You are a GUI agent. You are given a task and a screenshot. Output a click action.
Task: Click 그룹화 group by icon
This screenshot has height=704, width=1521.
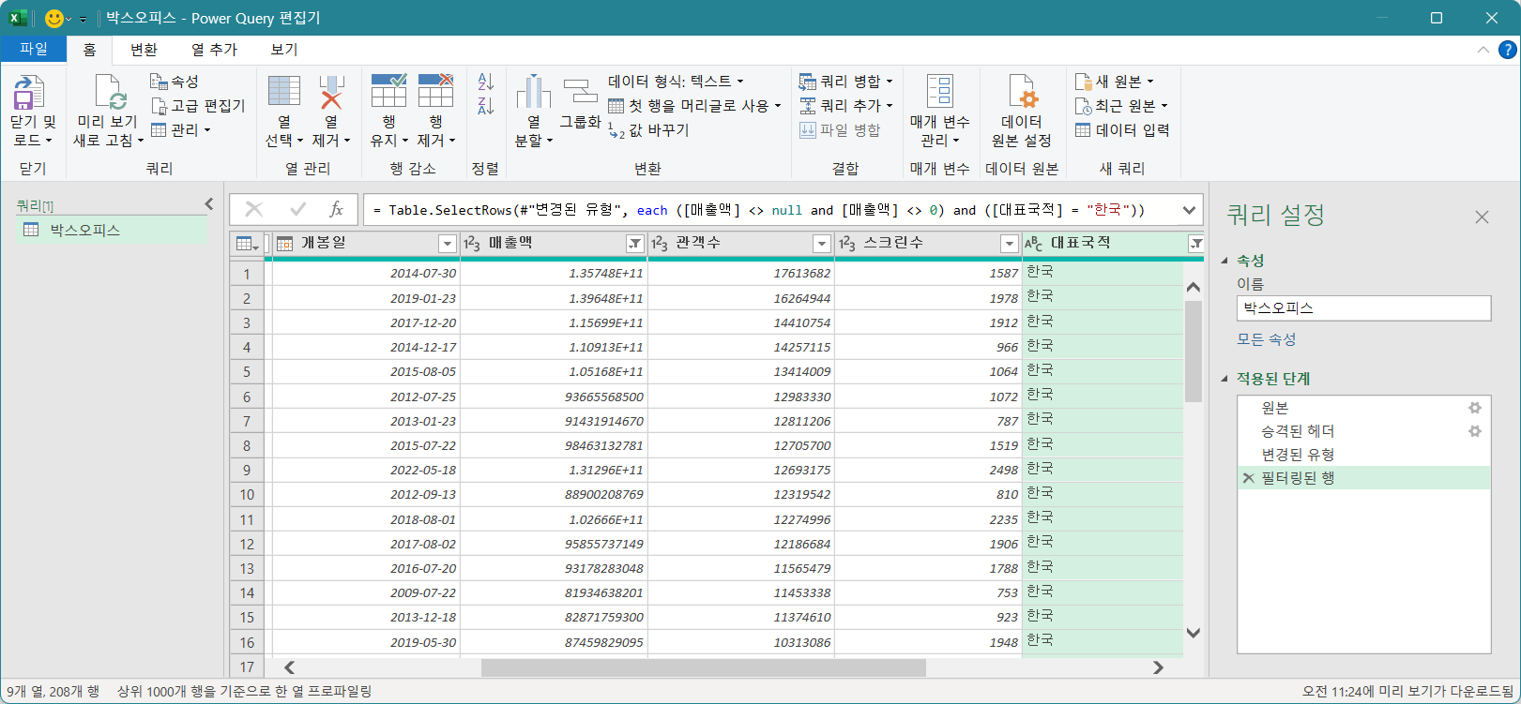[580, 91]
